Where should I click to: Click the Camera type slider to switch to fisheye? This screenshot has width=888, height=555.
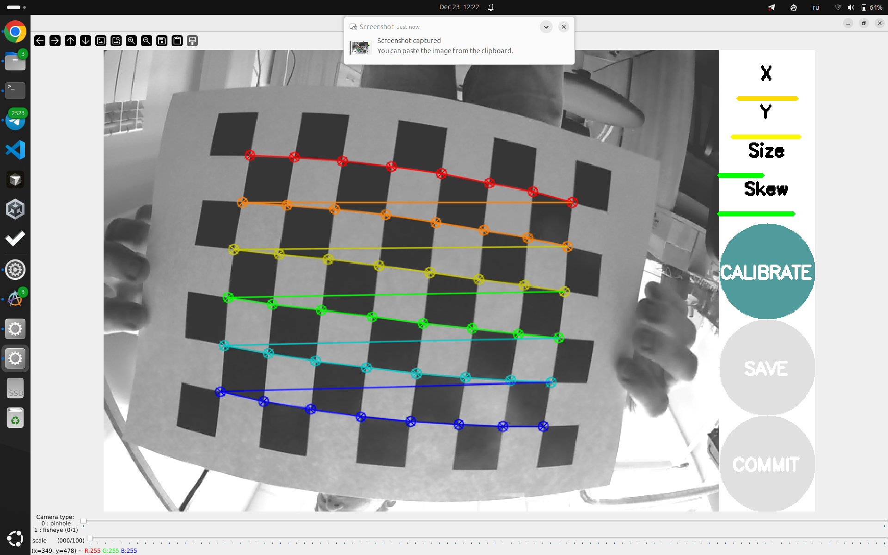(x=83, y=521)
